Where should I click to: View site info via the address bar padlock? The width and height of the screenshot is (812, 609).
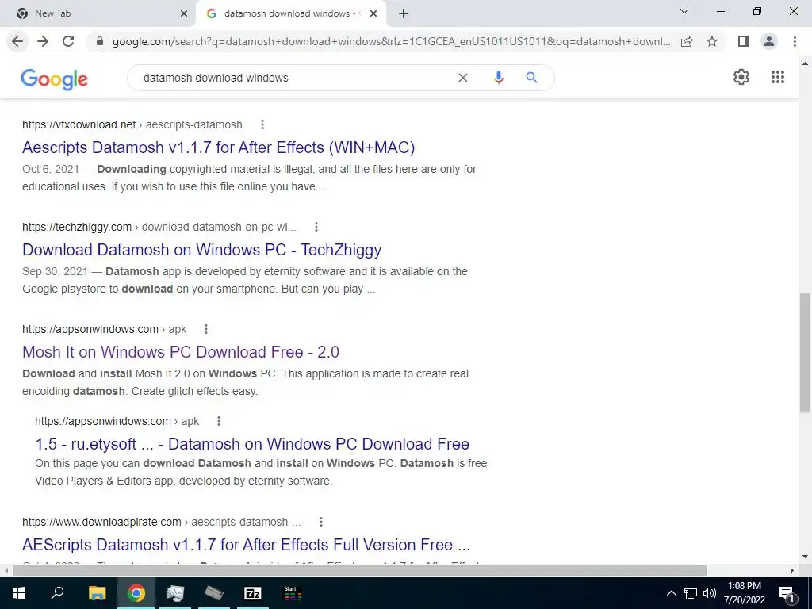[x=100, y=41]
